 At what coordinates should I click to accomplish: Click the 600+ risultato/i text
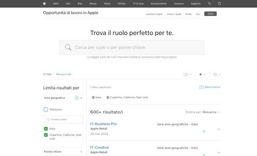pos(107,112)
